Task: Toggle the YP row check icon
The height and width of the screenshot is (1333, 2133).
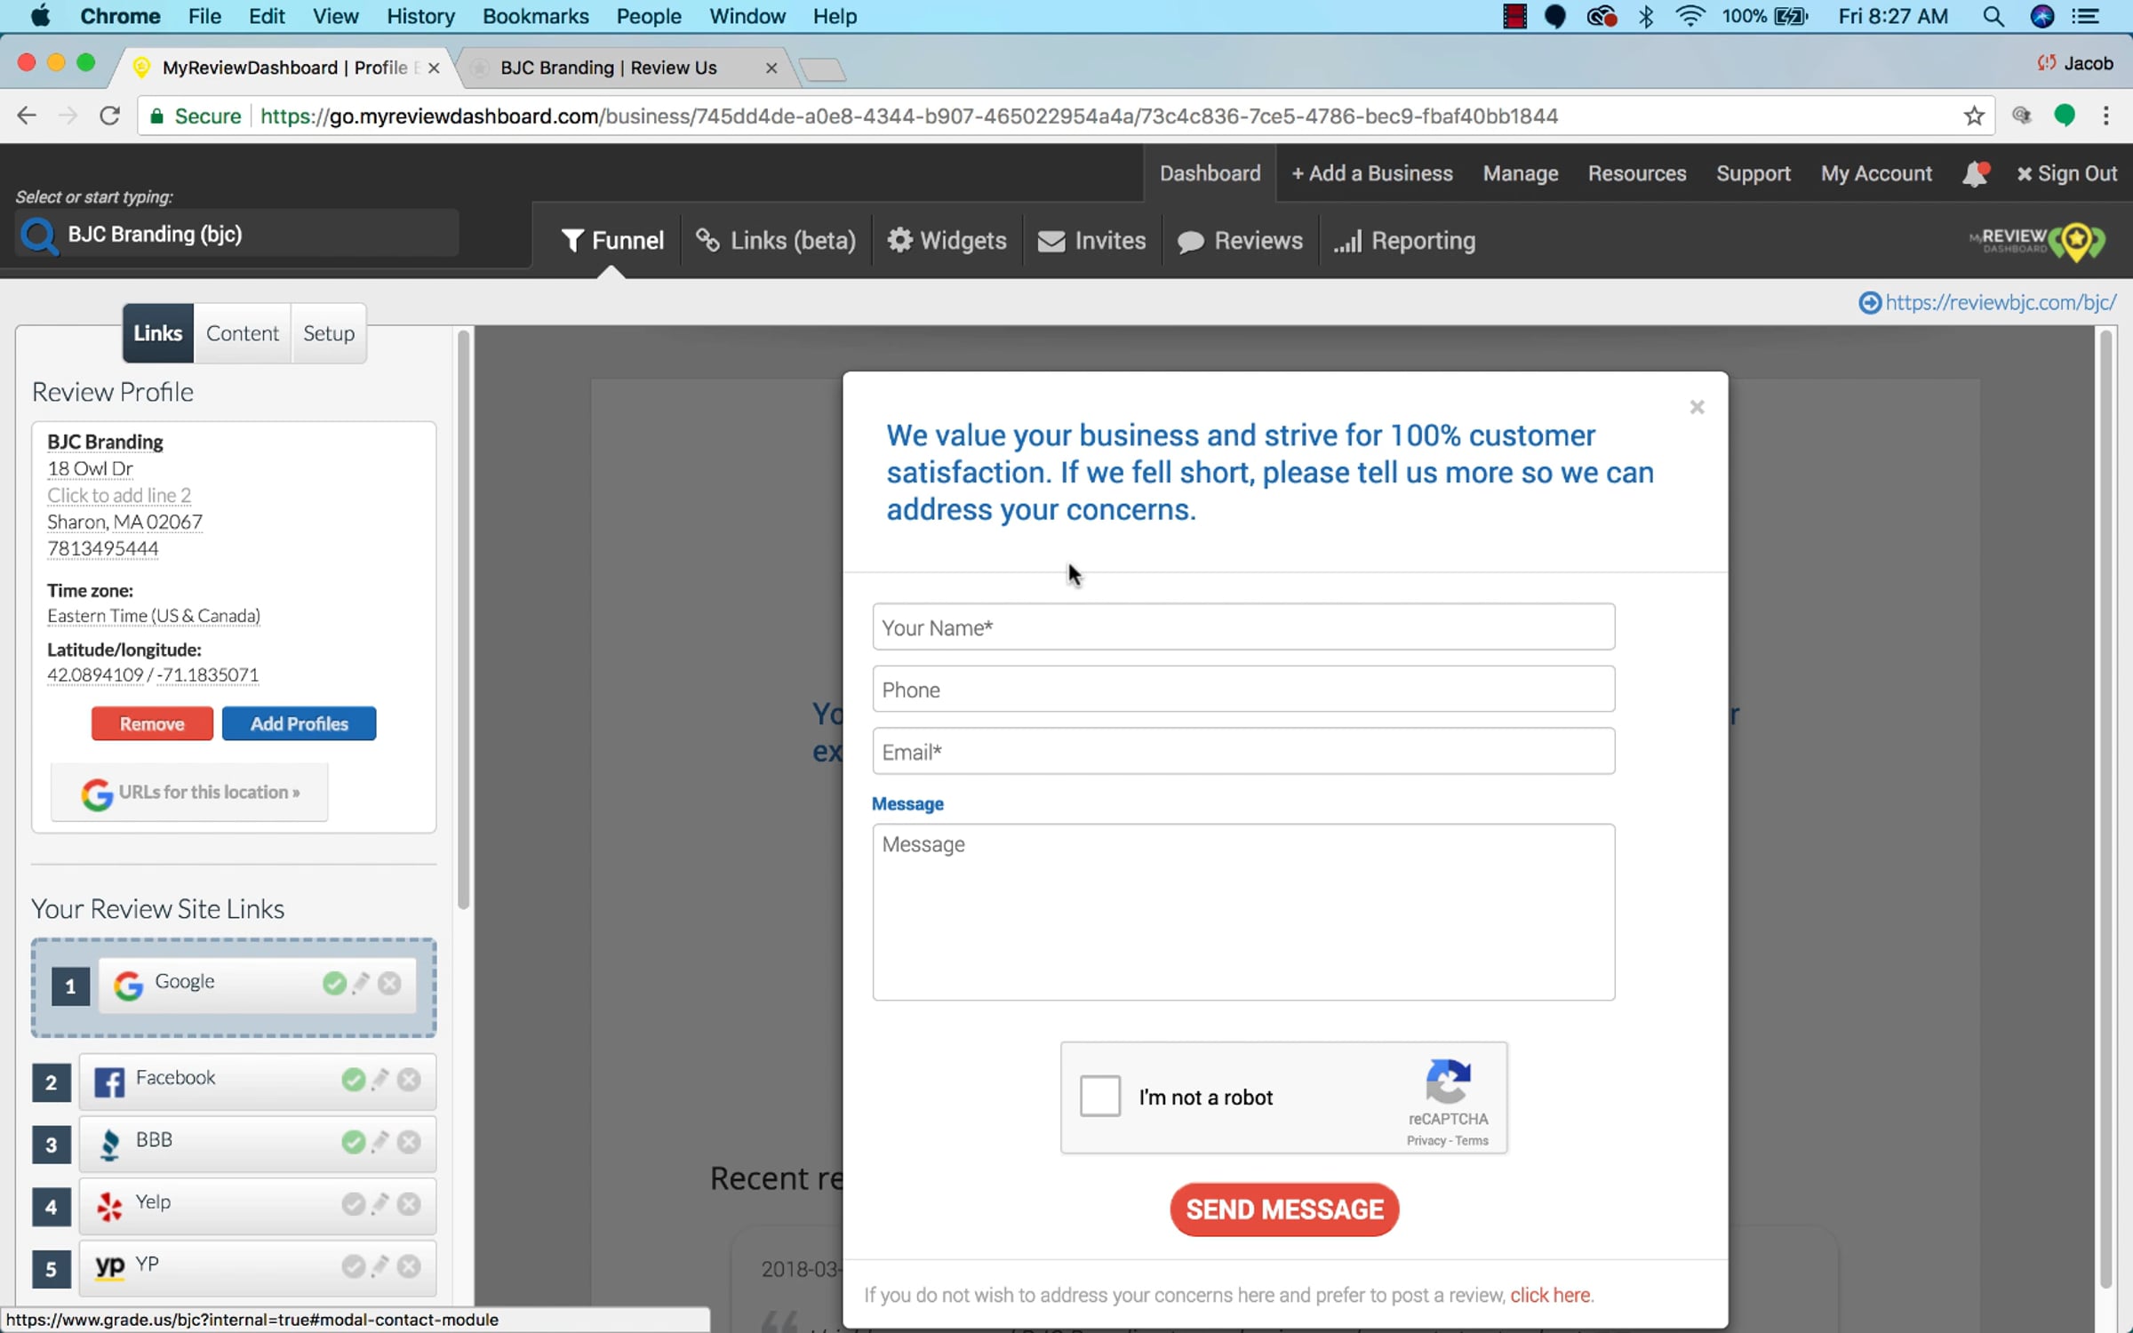Action: click(x=354, y=1266)
